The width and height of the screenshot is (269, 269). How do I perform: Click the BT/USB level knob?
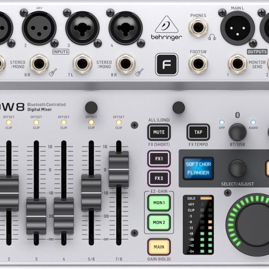pos(238,132)
